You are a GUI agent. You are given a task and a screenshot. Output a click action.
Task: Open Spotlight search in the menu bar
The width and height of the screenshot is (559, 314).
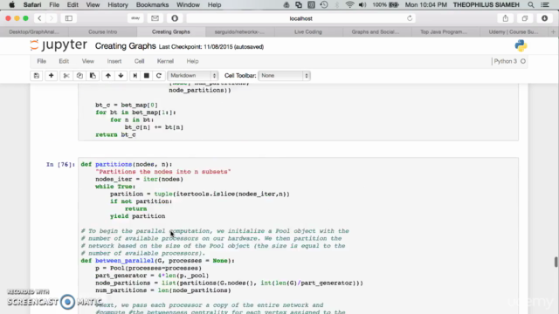click(x=531, y=4)
